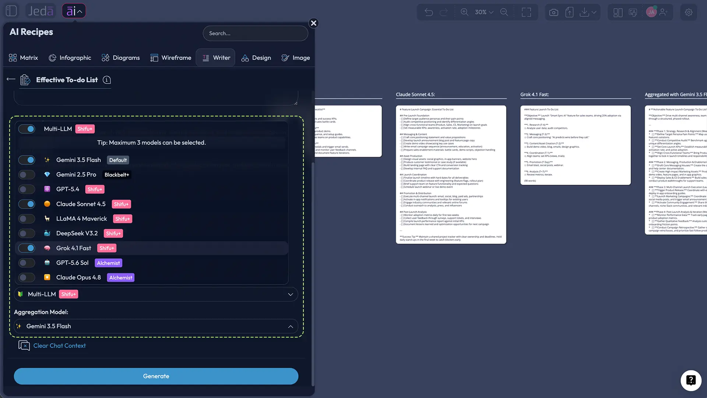Open the Design tab
The width and height of the screenshot is (707, 398).
coord(256,58)
